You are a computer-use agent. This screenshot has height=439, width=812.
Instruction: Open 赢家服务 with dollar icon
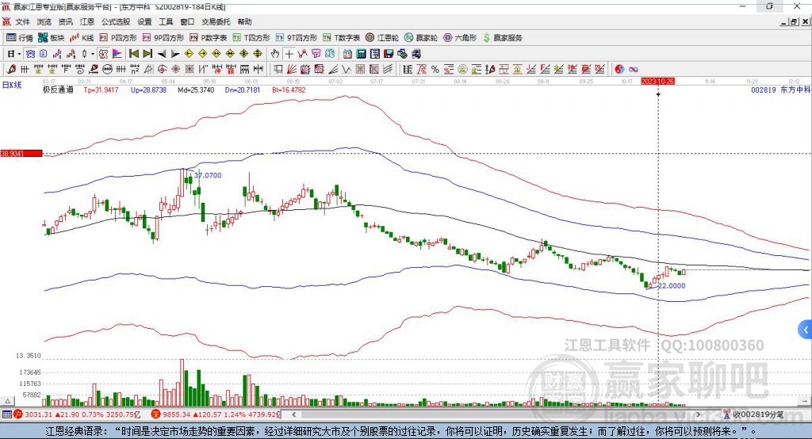pos(502,38)
